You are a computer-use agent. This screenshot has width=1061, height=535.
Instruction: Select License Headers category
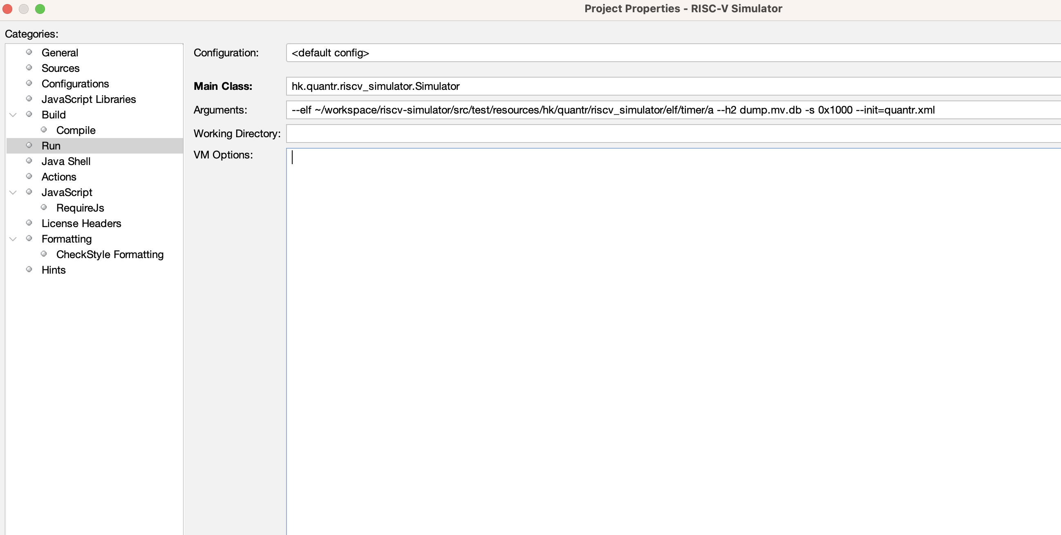click(82, 223)
